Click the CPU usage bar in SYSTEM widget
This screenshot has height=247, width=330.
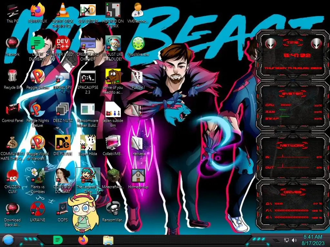[286, 105]
